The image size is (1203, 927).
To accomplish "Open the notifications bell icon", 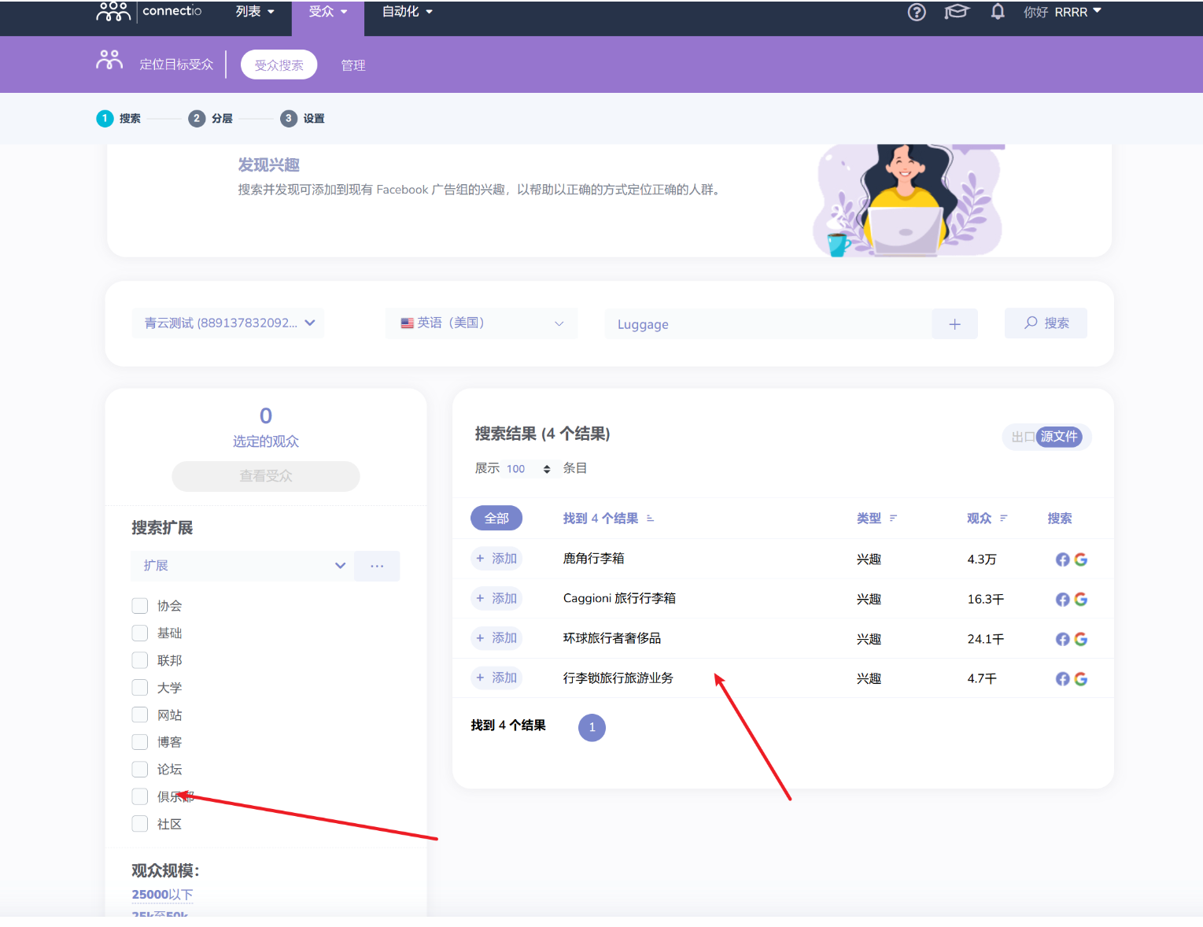I will point(997,12).
